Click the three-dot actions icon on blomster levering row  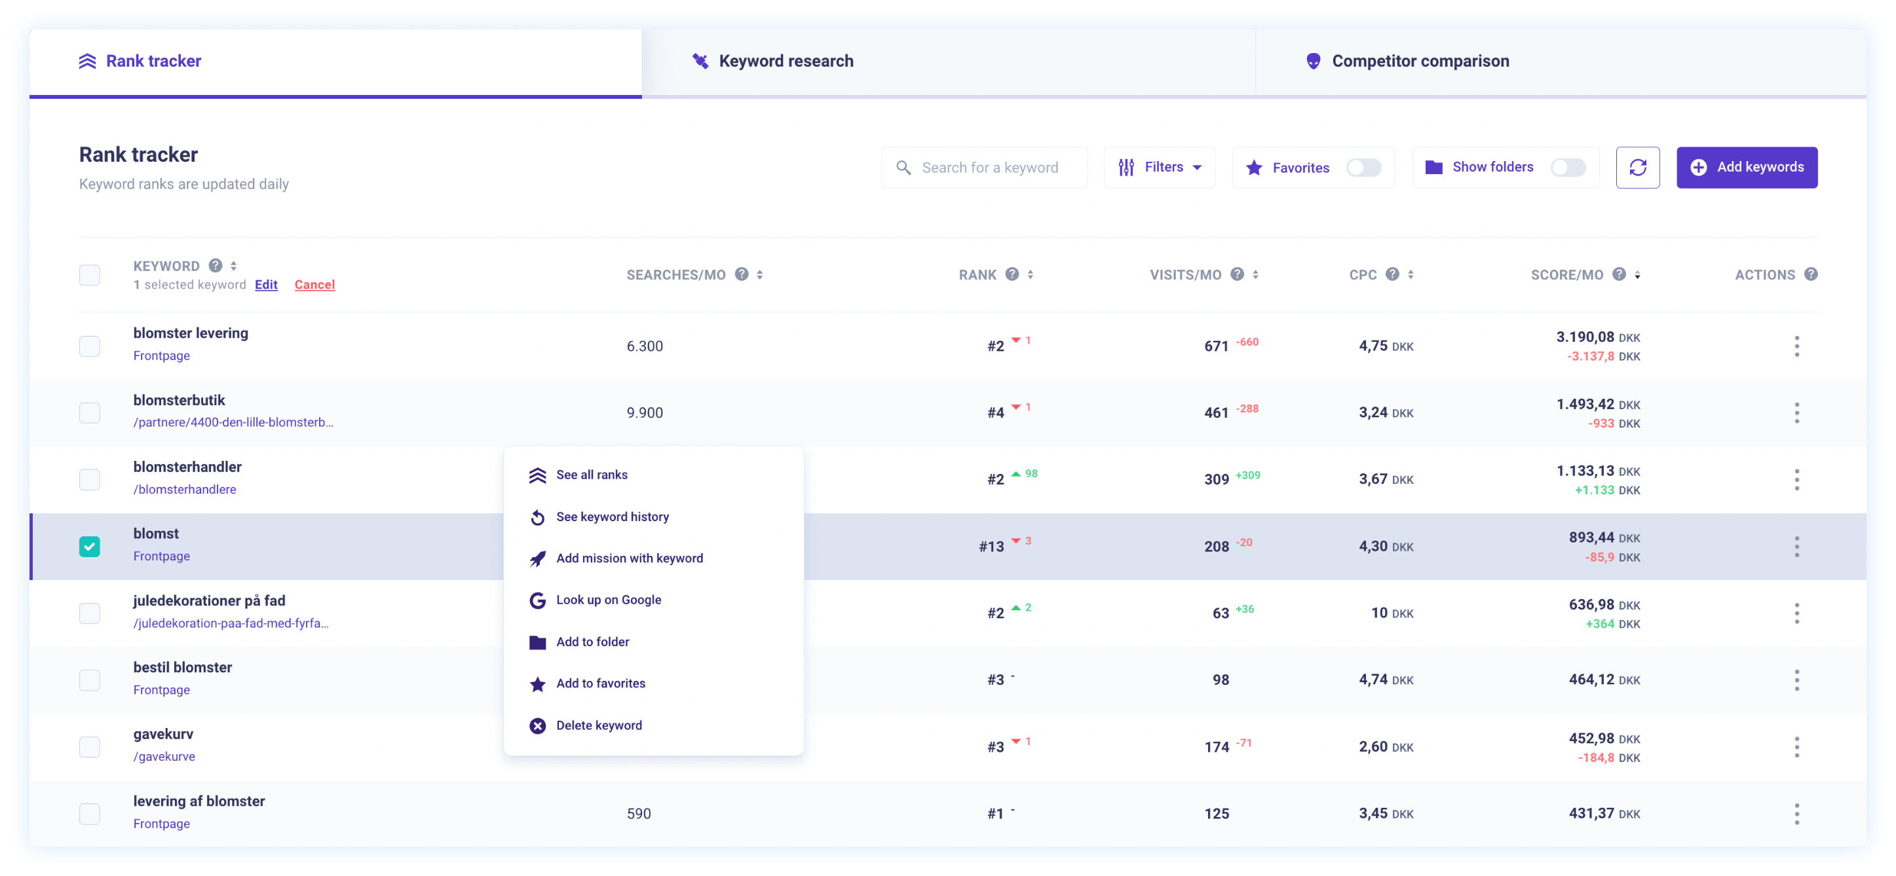click(x=1796, y=346)
